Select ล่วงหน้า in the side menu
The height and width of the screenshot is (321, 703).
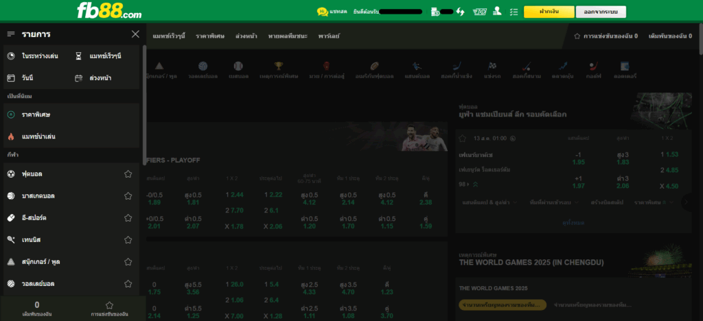[x=93, y=78]
